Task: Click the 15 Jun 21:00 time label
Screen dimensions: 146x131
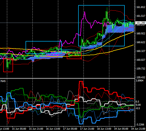Action: point(36,129)
